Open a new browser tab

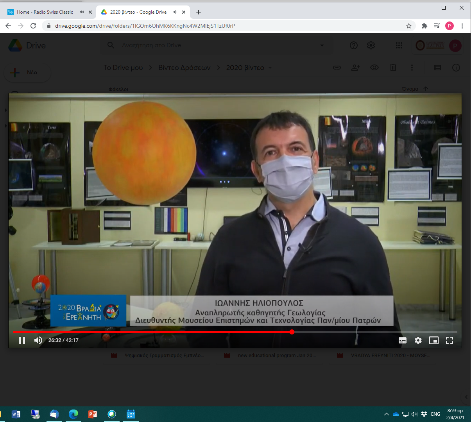pyautogui.click(x=199, y=12)
